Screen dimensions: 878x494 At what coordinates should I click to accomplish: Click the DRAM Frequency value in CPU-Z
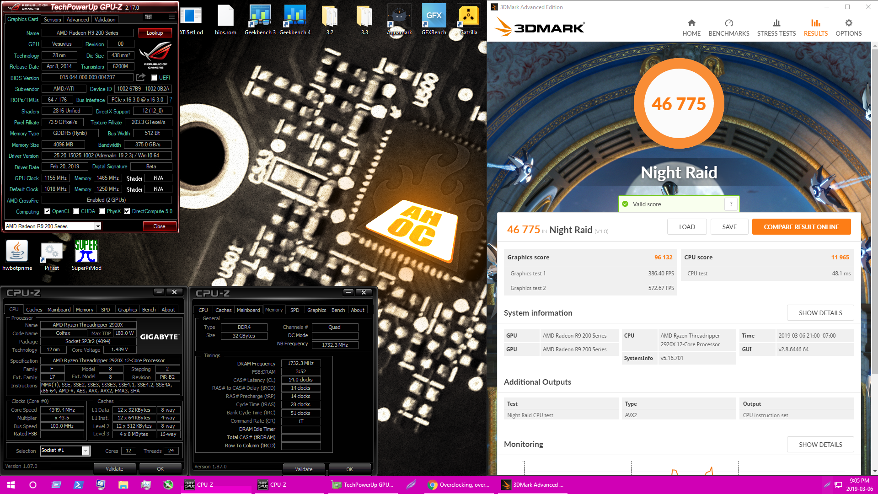tap(300, 364)
